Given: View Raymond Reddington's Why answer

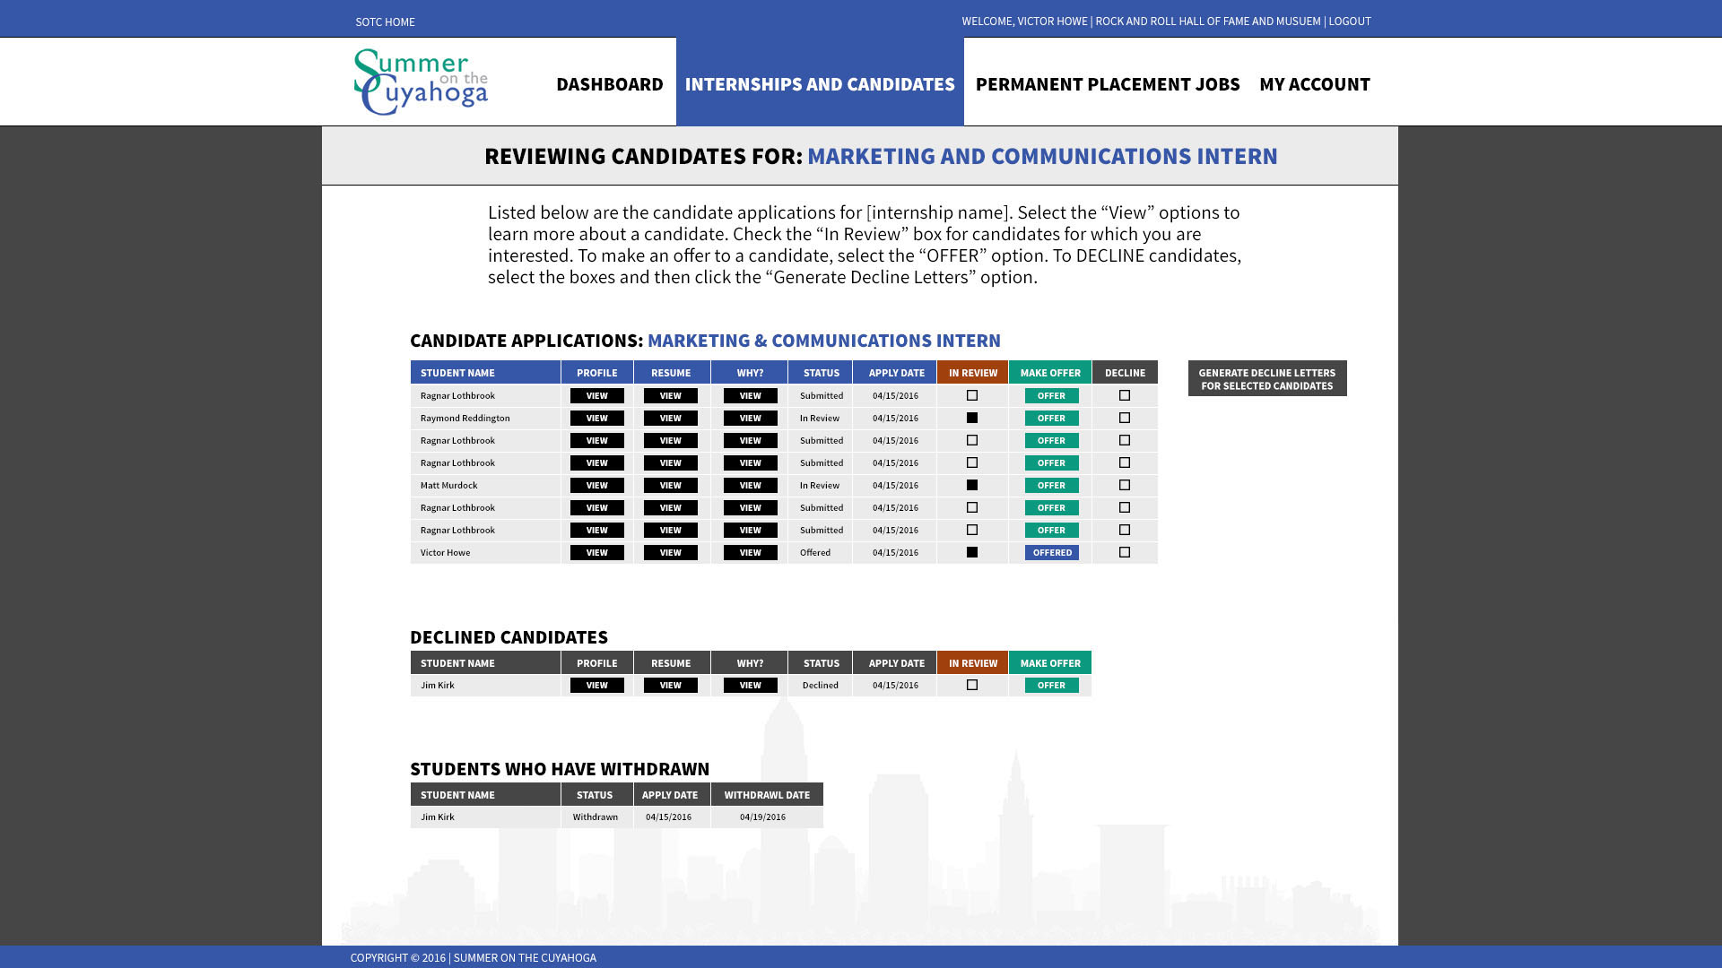Looking at the screenshot, I should point(751,418).
